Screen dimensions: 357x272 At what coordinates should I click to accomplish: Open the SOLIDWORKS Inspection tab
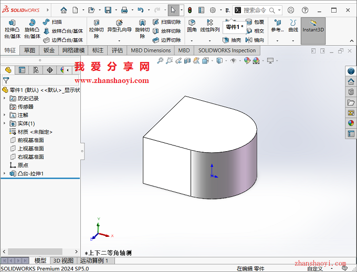click(x=227, y=50)
